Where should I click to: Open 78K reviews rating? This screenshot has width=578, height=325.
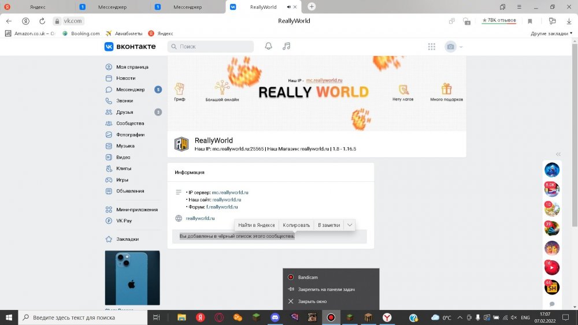[499, 21]
